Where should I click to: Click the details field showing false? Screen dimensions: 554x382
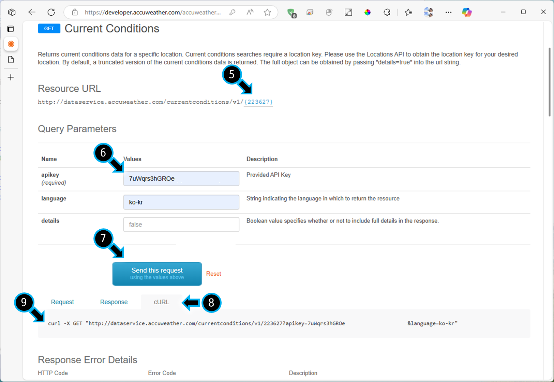pos(181,225)
